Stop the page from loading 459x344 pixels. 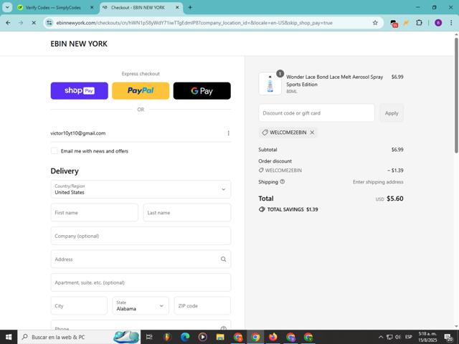[x=34, y=22]
